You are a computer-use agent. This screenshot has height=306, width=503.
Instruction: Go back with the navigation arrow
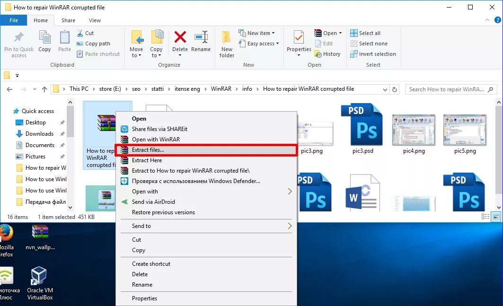[x=9, y=89]
